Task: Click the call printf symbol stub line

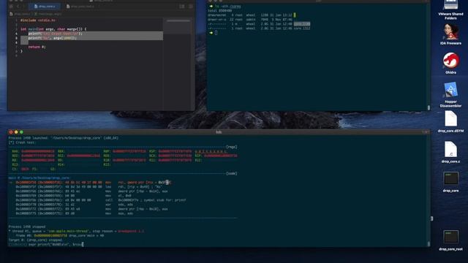Action: tap(101, 200)
